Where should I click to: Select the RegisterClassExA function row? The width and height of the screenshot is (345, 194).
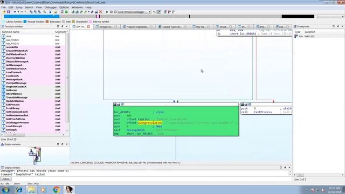point(33,87)
